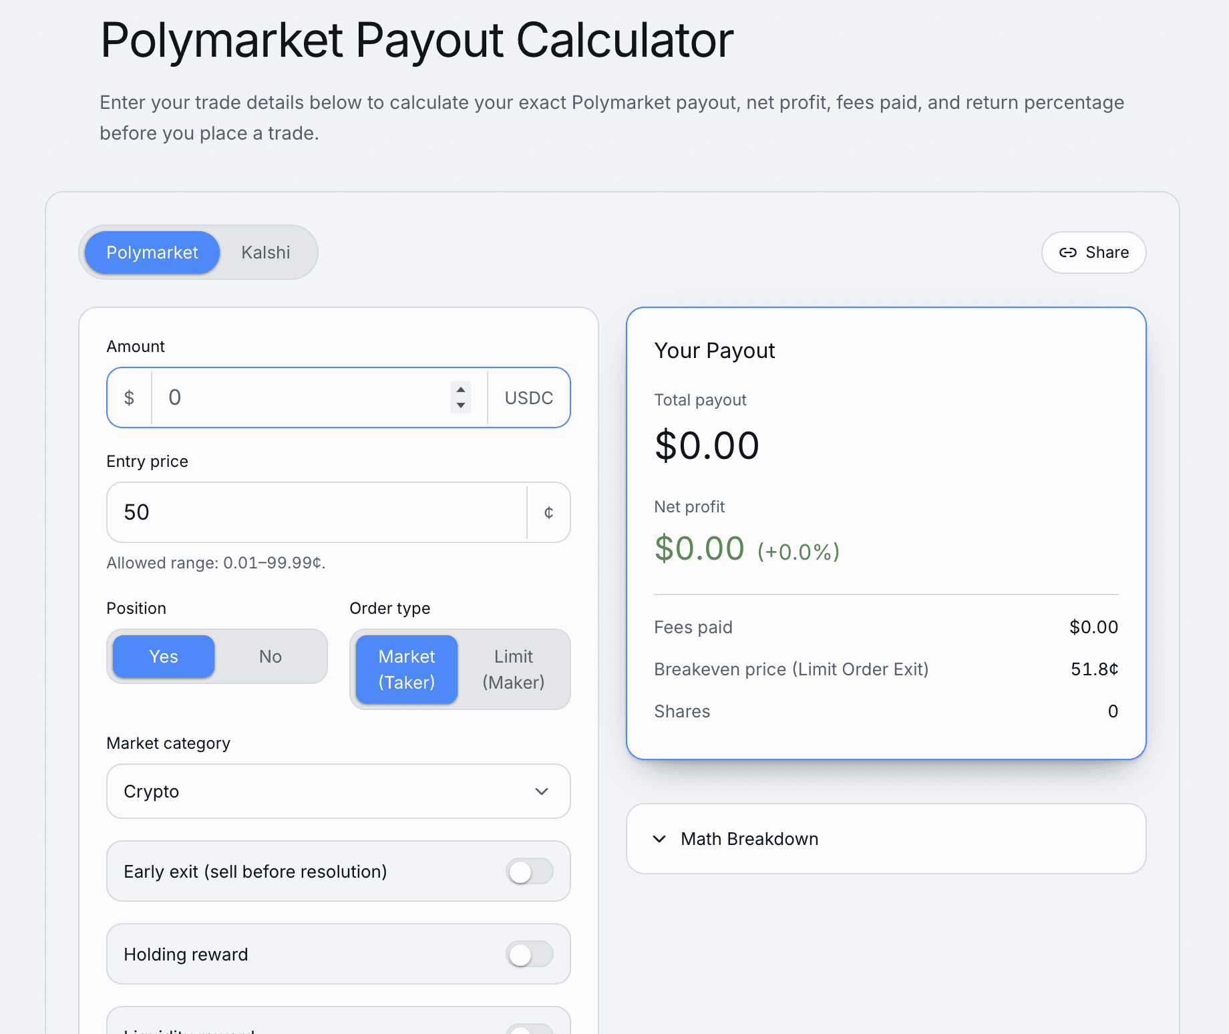This screenshot has height=1034, width=1229.
Task: Choose Market (Taker) order type
Action: coord(407,669)
